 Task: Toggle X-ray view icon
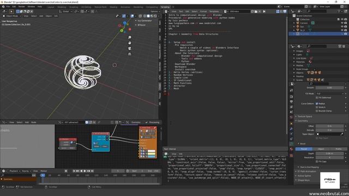[x=140, y=16]
